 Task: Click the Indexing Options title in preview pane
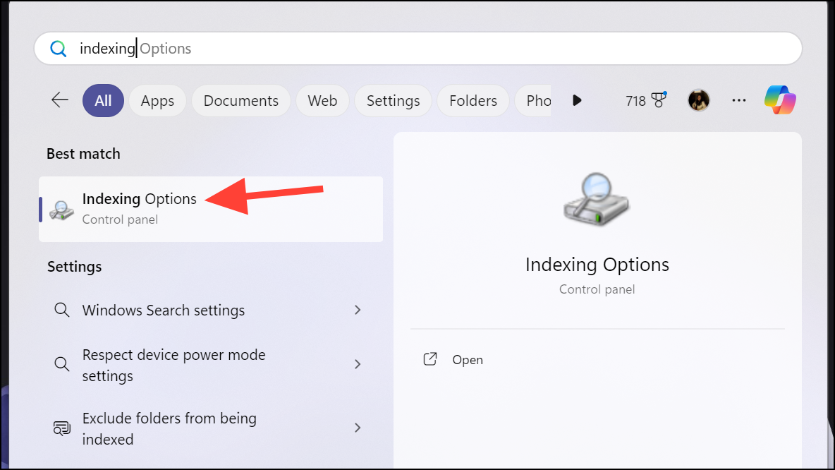click(x=597, y=265)
